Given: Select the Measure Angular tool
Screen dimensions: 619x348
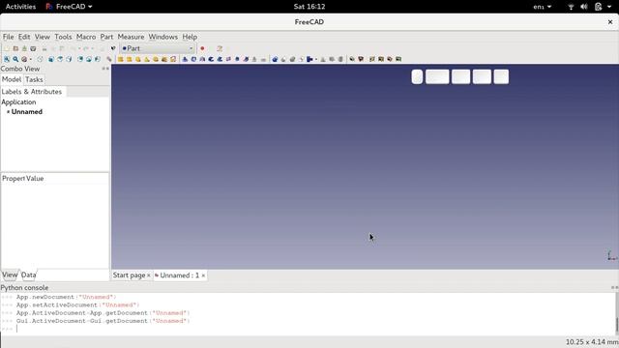Looking at the screenshot, I should coord(361,59).
